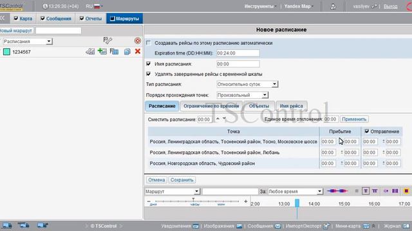Open RU language dropdown
412x231 pixels.
coord(94,6)
